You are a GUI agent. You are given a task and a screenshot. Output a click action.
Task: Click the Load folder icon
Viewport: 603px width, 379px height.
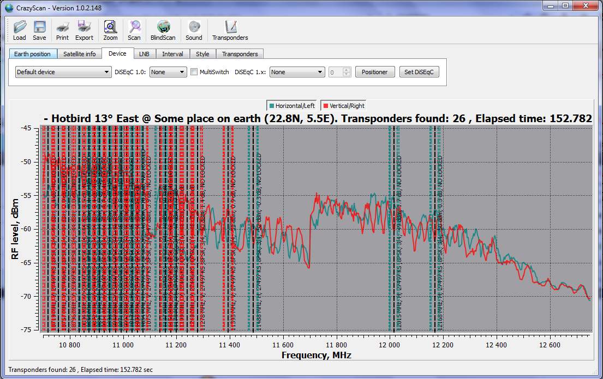coord(20,27)
